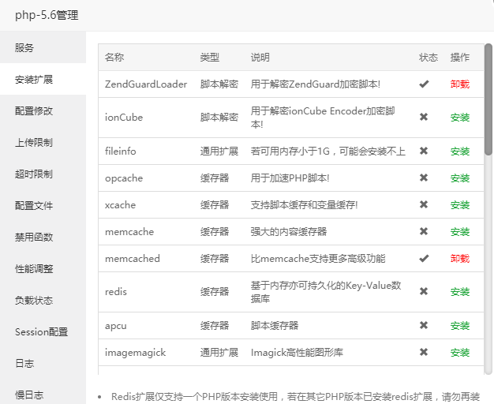Click the X status icon for fileinfo
Image resolution: width=494 pixels, height=404 pixels.
(x=424, y=151)
